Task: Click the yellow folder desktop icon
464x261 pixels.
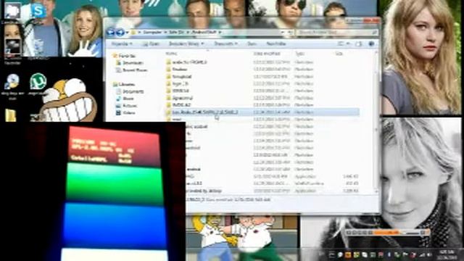Action: (11, 115)
